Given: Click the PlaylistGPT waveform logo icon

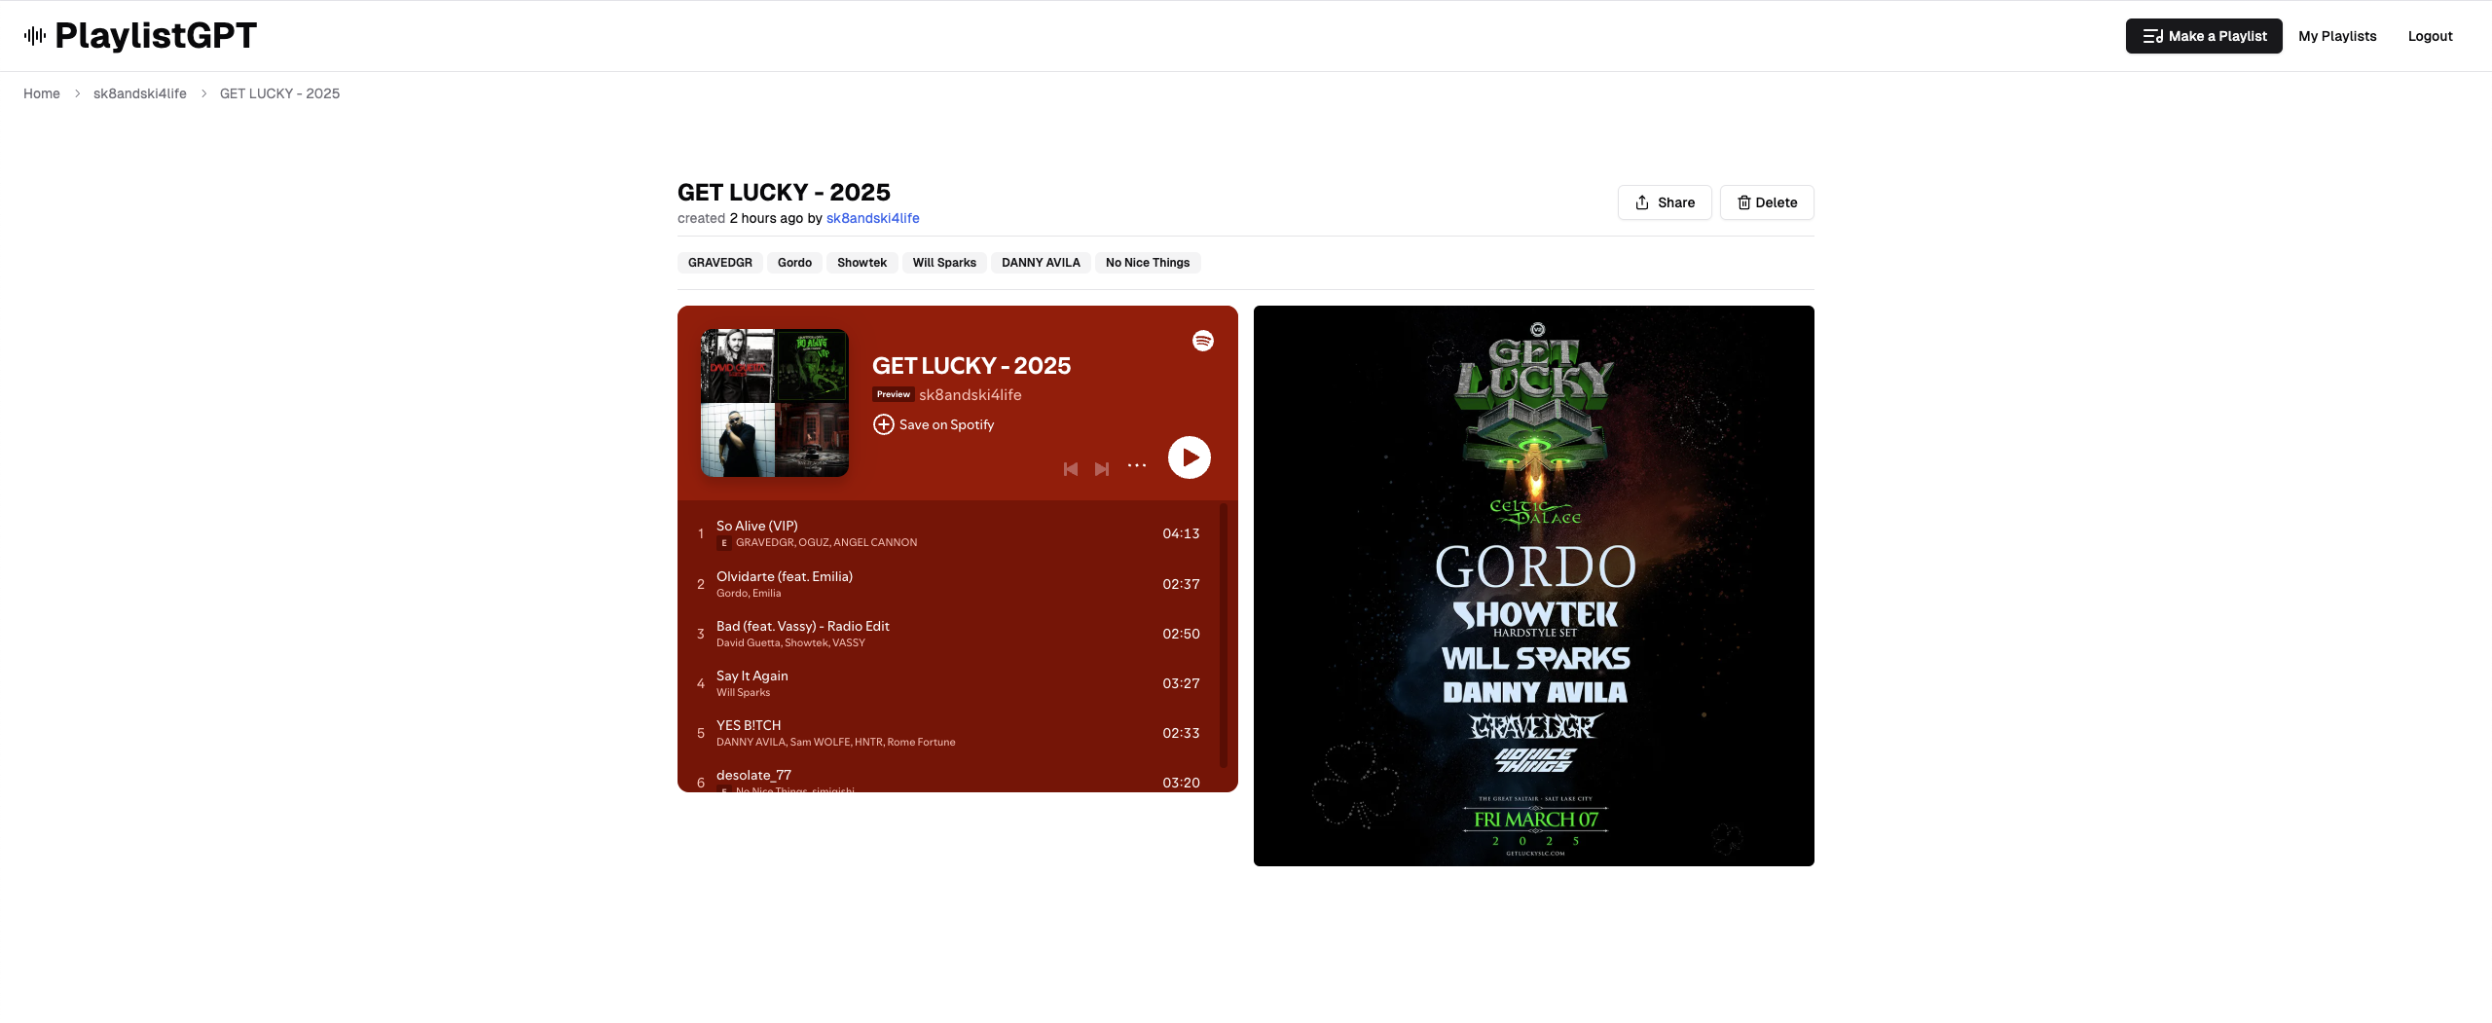Looking at the screenshot, I should tap(35, 36).
